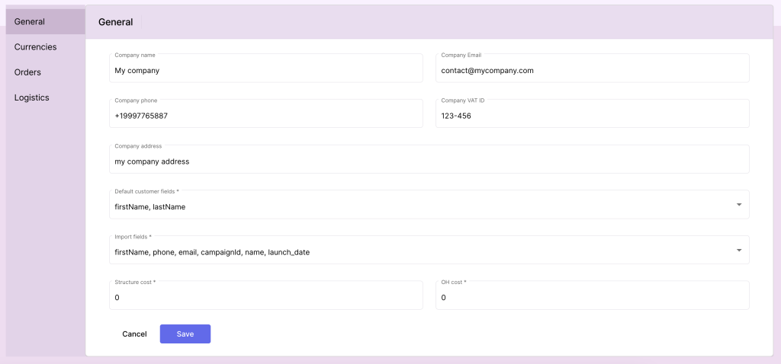Image resolution: width=781 pixels, height=364 pixels.
Task: Click the Company VAT ID field
Action: point(592,116)
